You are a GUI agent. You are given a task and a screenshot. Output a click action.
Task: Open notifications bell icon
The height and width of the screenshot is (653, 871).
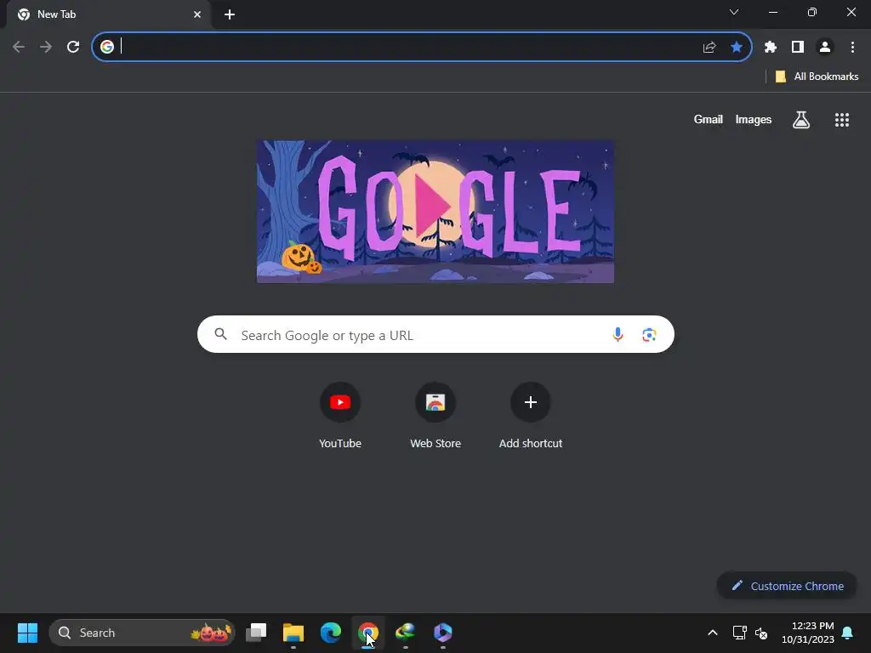[x=848, y=633]
